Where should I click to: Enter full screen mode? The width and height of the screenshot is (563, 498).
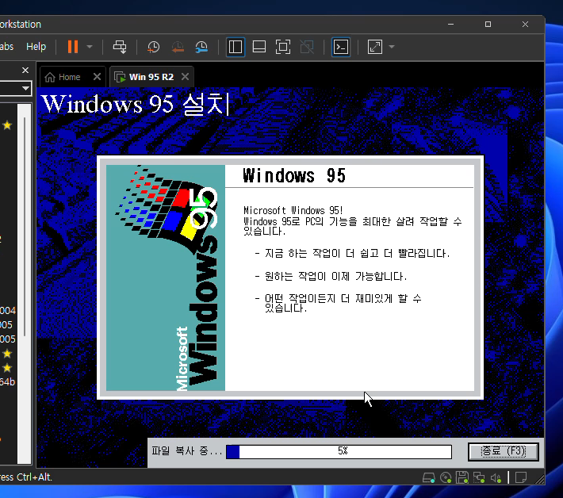[x=283, y=47]
